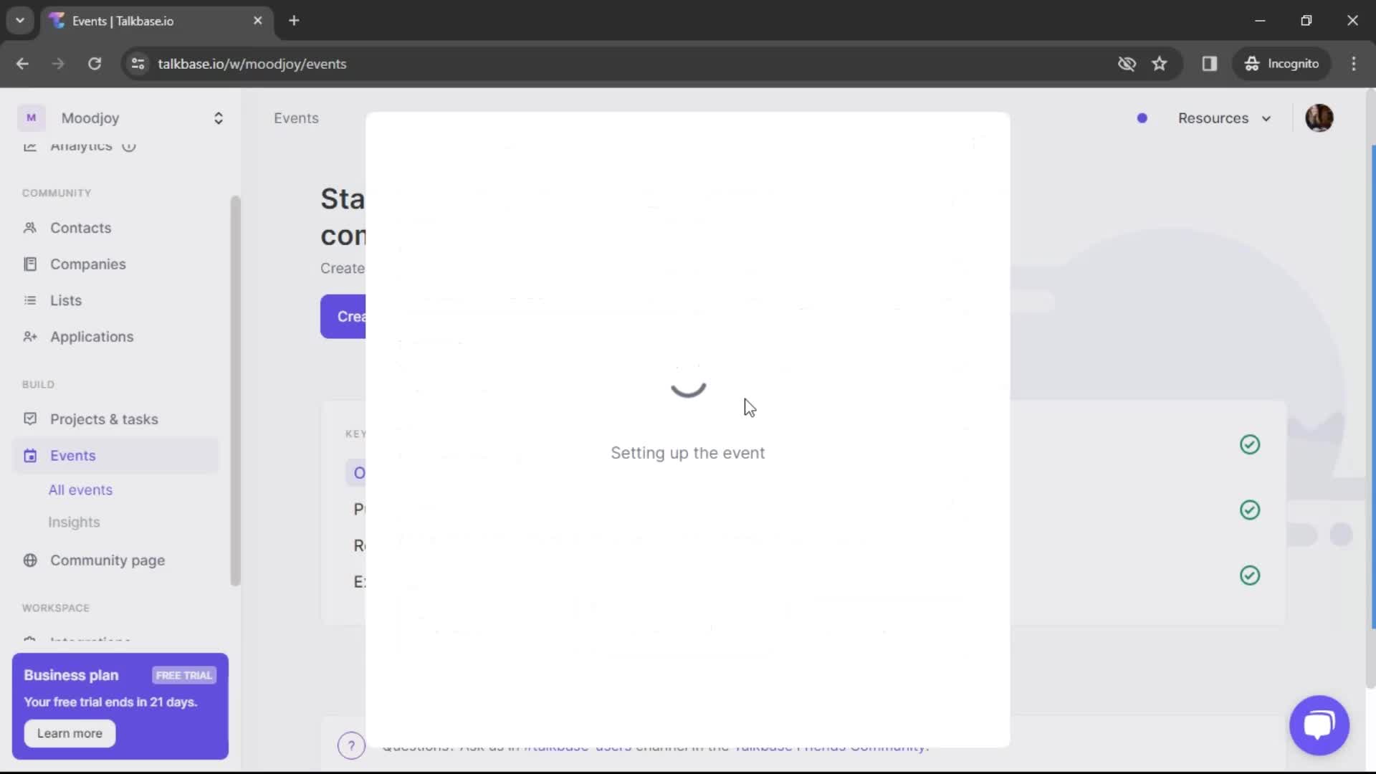Open Projects & tasks section
1376x774 pixels.
(x=104, y=419)
